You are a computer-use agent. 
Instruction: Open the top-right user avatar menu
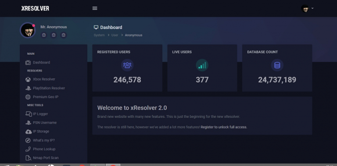(305, 9)
